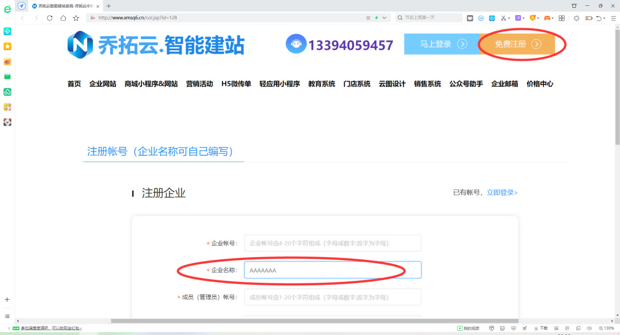Screen dimensions: 620x335
Task: Toggle night mode with the sun icon
Action: 577,18
